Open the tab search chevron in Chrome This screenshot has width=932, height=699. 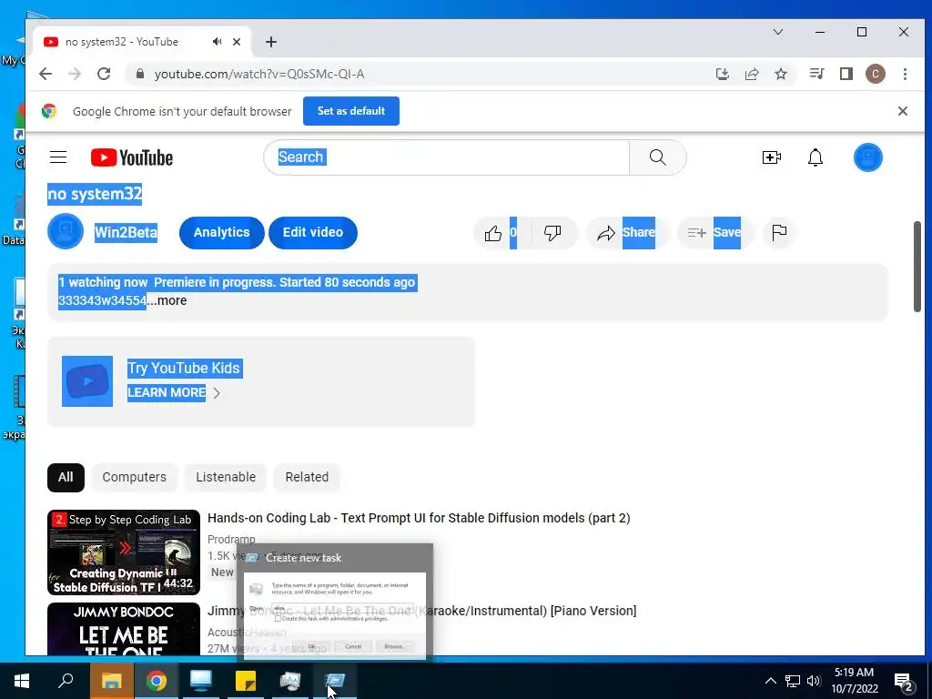[x=777, y=32]
